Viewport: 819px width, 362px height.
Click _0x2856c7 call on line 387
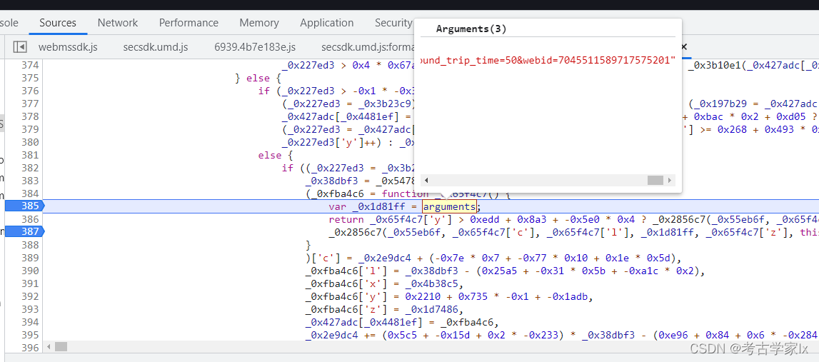point(355,231)
